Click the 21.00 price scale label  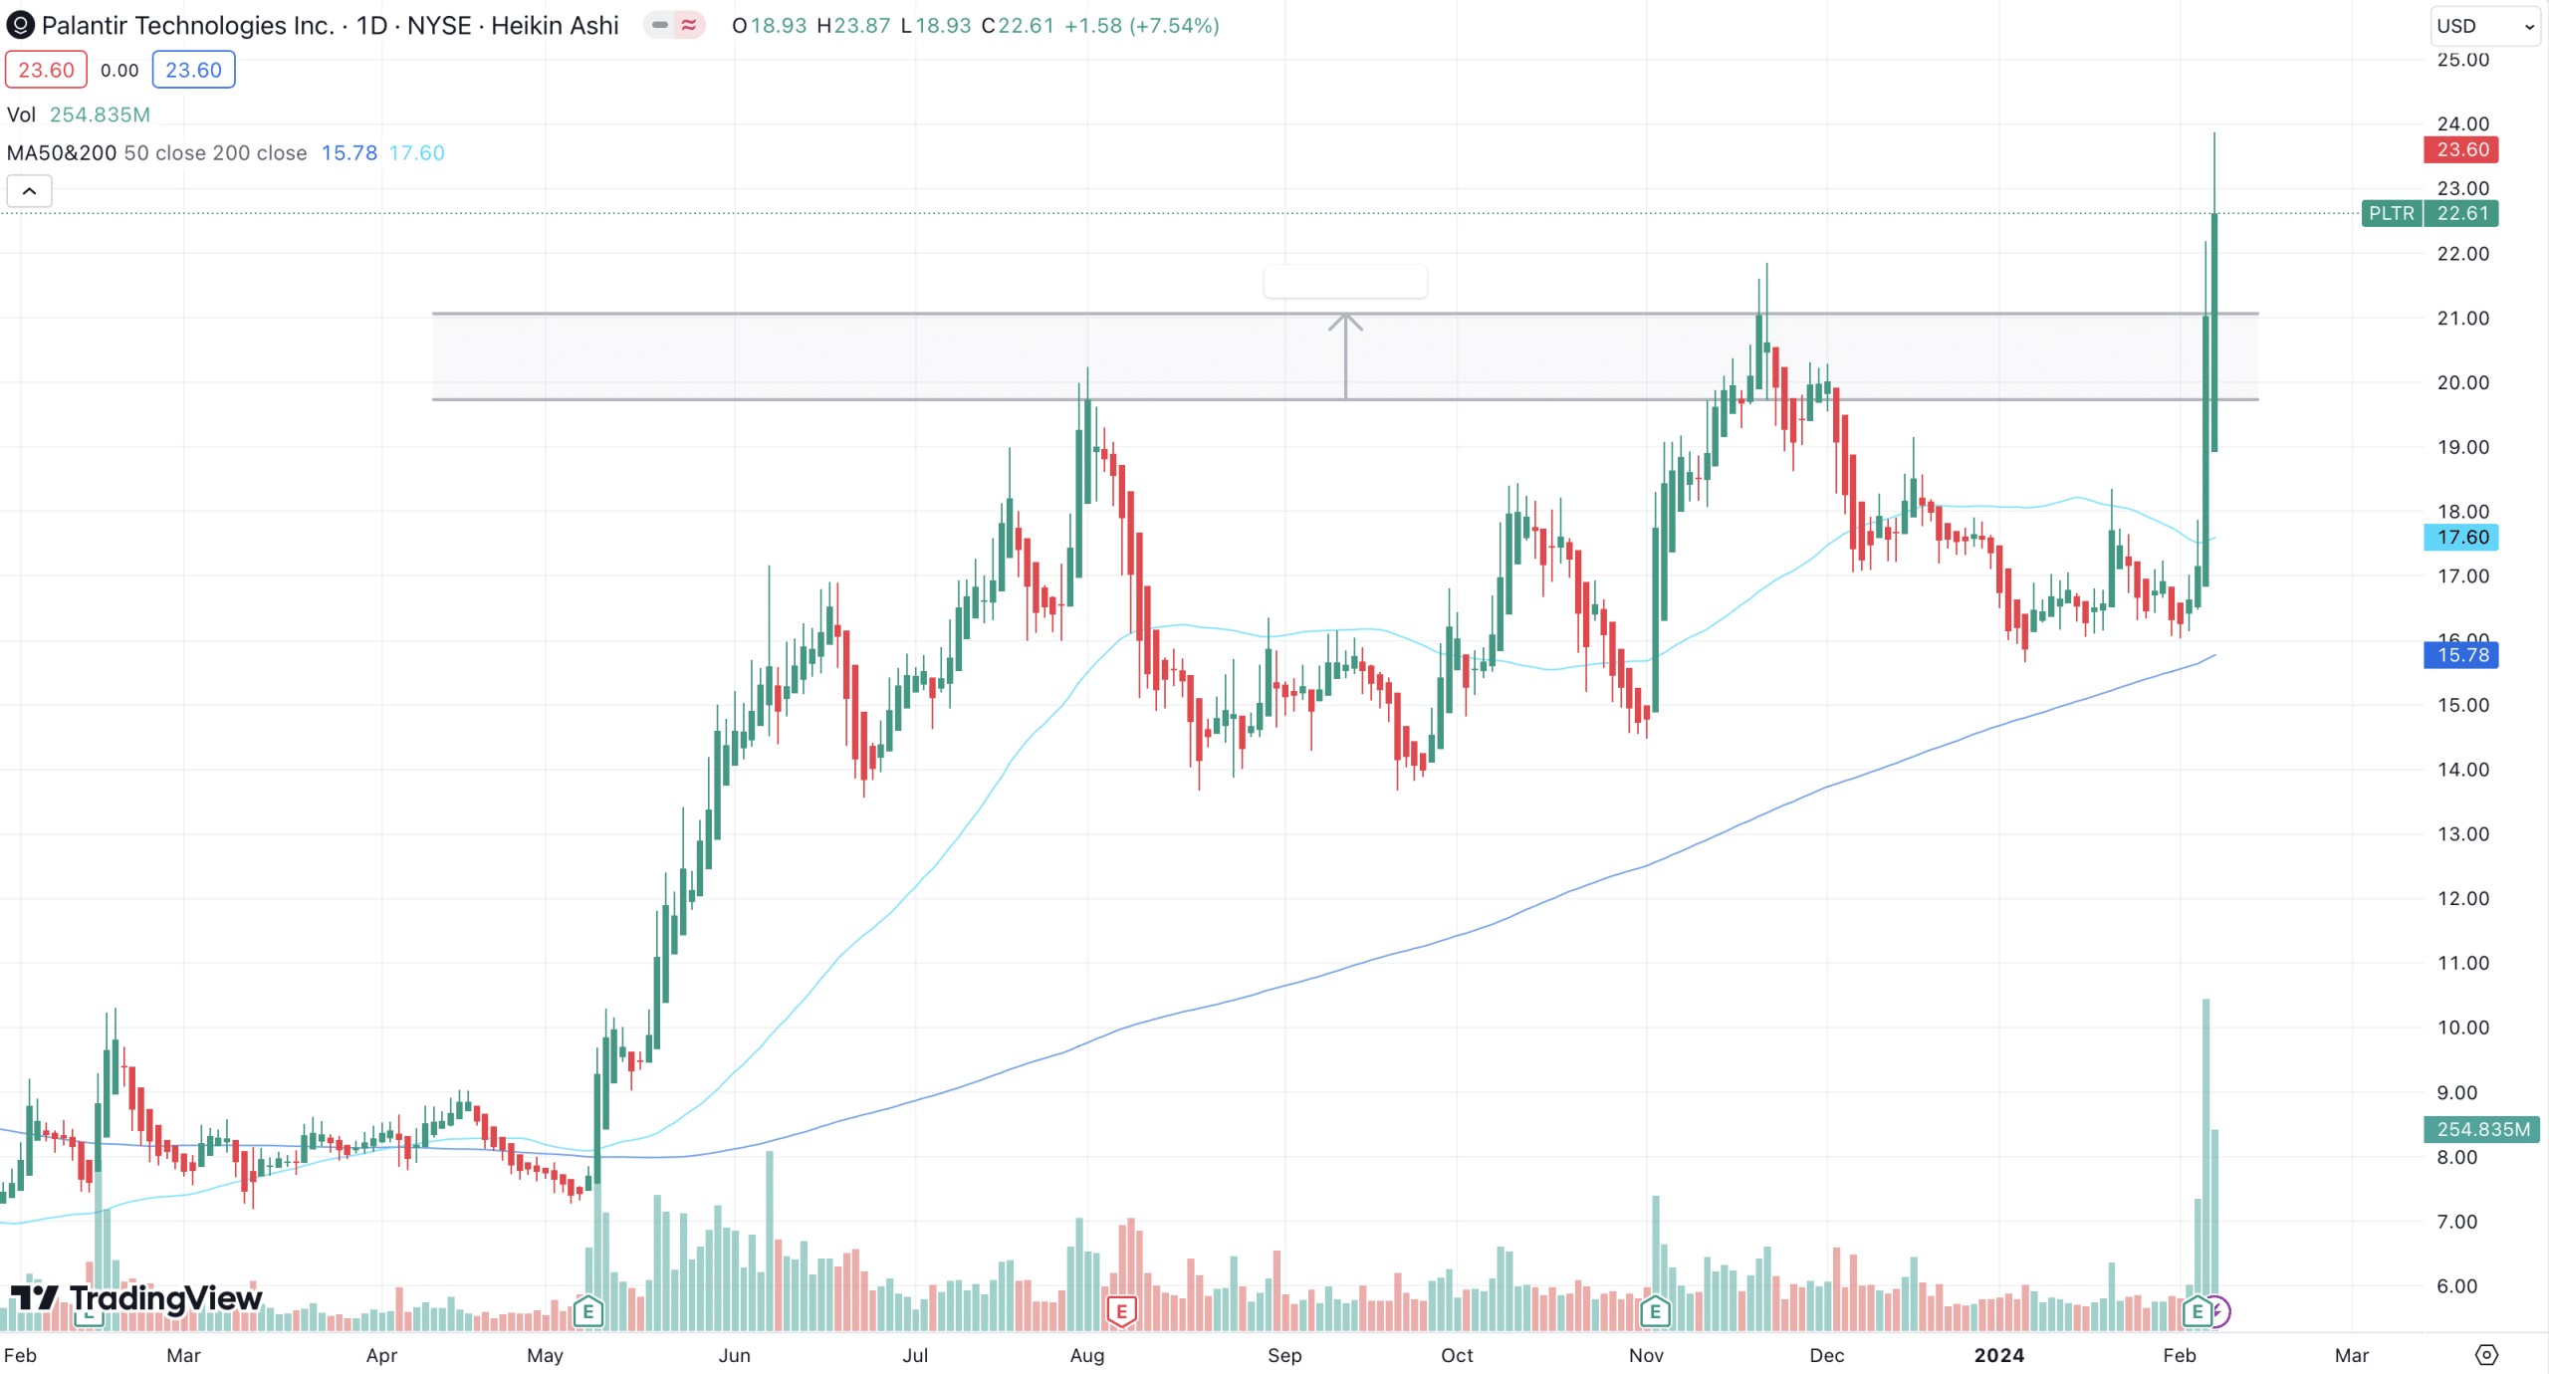point(2462,319)
